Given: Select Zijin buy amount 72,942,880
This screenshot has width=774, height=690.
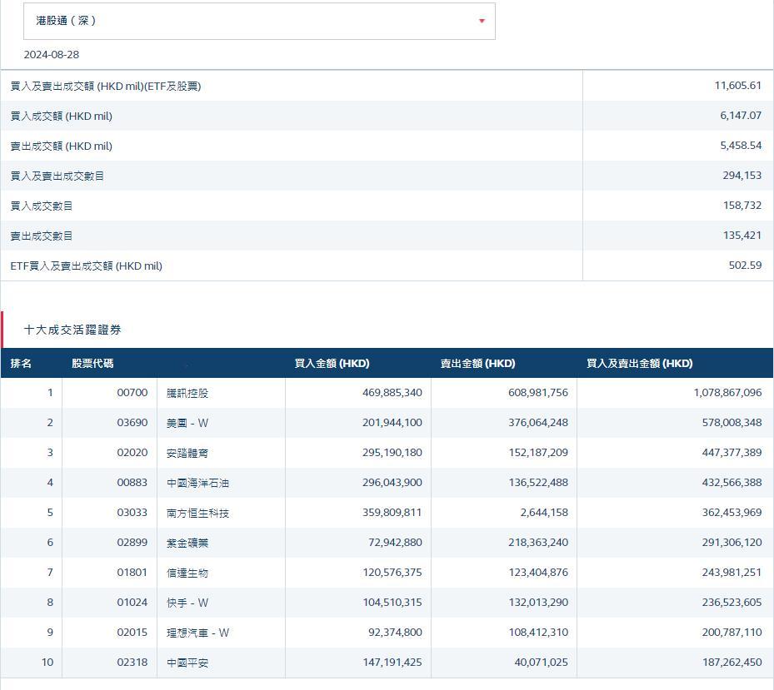Looking at the screenshot, I should coord(395,543).
